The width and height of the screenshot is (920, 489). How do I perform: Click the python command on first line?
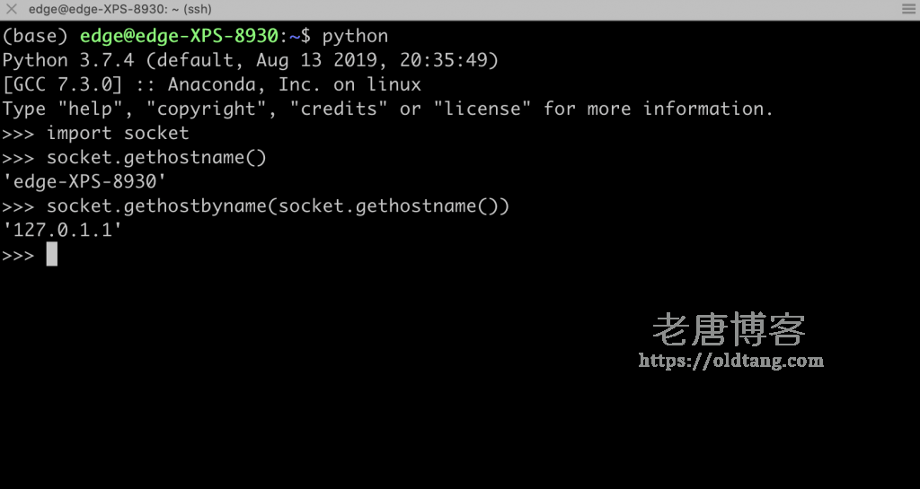[355, 37]
